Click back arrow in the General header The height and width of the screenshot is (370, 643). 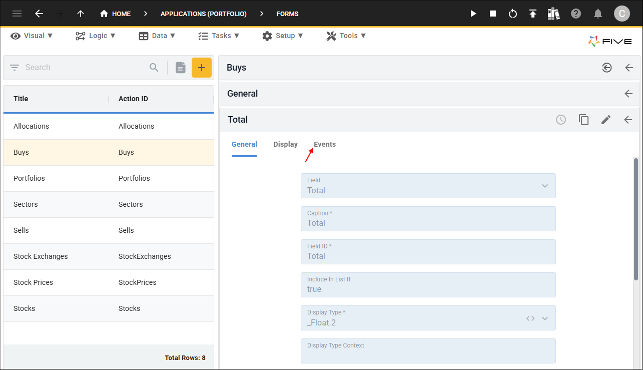[628, 94]
